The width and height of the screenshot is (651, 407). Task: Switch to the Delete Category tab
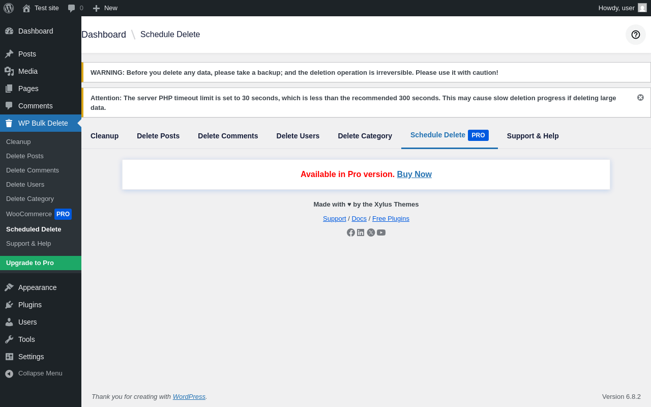(x=365, y=136)
